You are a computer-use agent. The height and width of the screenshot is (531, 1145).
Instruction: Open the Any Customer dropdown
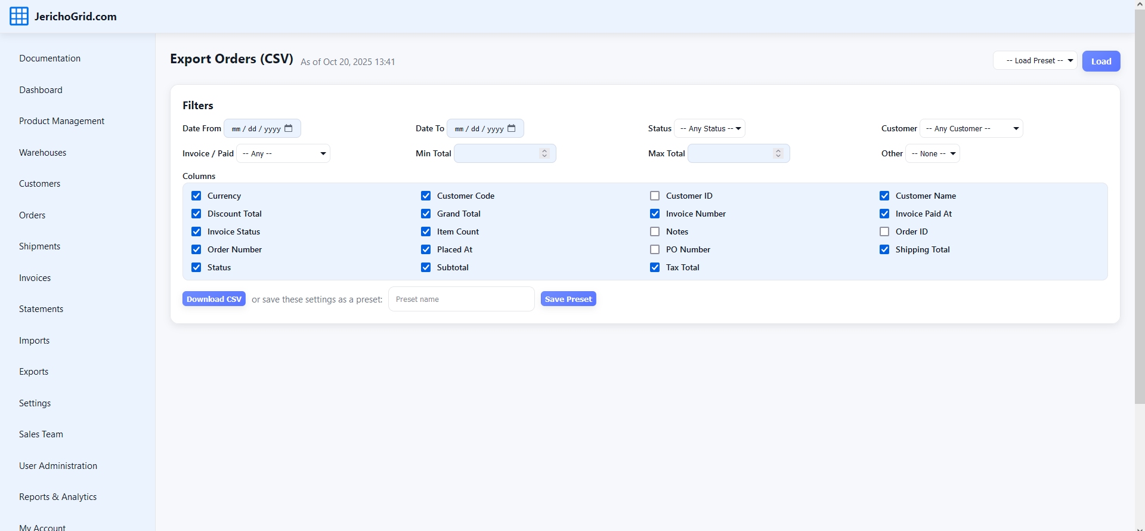pyautogui.click(x=971, y=128)
